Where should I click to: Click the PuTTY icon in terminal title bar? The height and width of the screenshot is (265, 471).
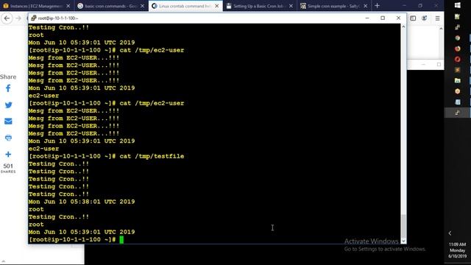pyautogui.click(x=34, y=18)
